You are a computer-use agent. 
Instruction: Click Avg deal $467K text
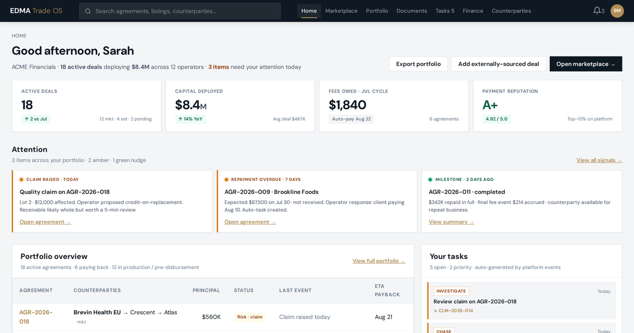[x=289, y=119]
